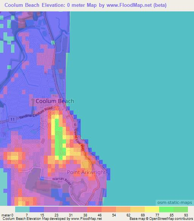Click the osm-static-maps watermark label

click(x=175, y=202)
